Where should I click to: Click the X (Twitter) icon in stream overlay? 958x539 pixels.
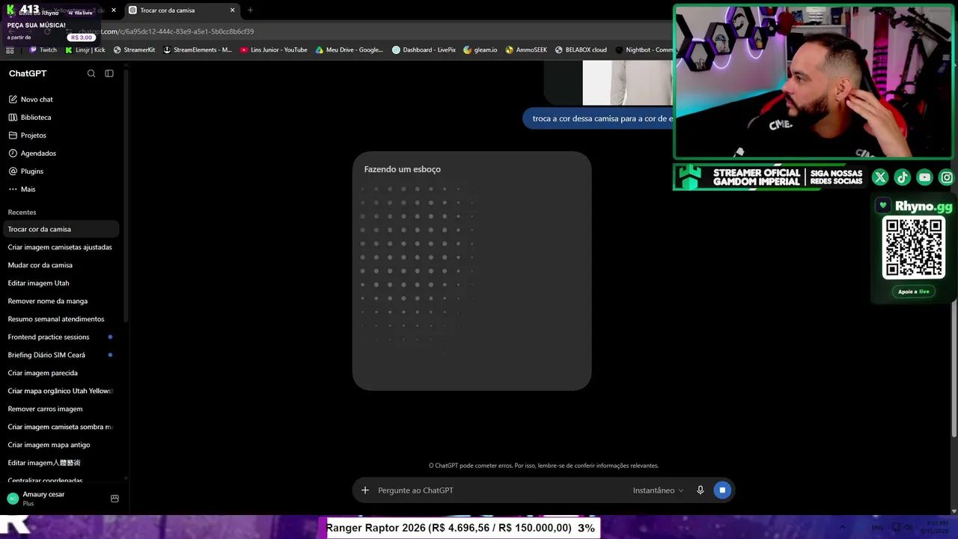click(880, 177)
